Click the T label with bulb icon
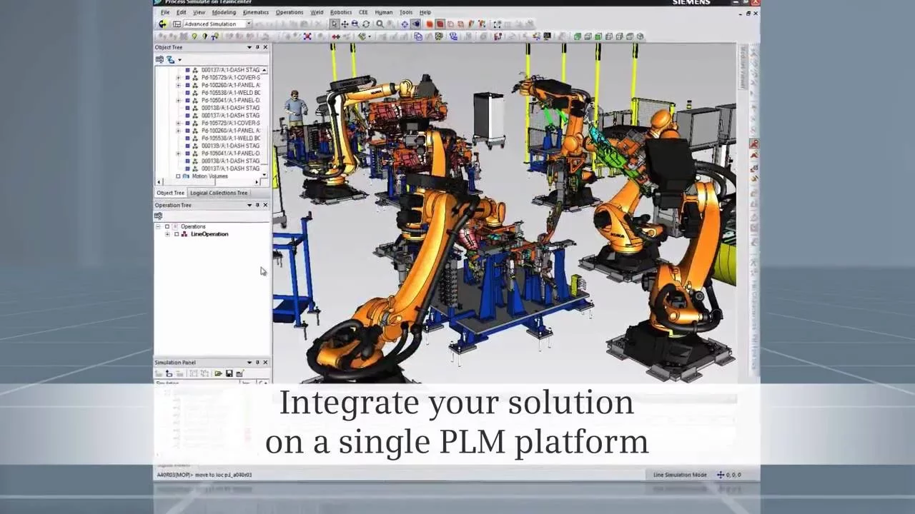 point(214,36)
